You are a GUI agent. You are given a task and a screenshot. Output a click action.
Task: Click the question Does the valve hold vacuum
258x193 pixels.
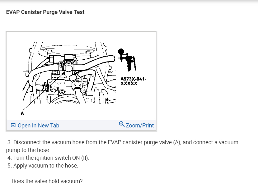[47, 181]
